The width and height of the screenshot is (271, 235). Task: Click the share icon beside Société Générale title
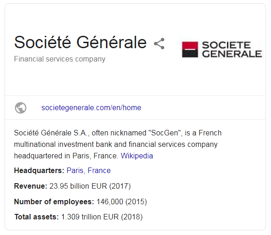159,44
